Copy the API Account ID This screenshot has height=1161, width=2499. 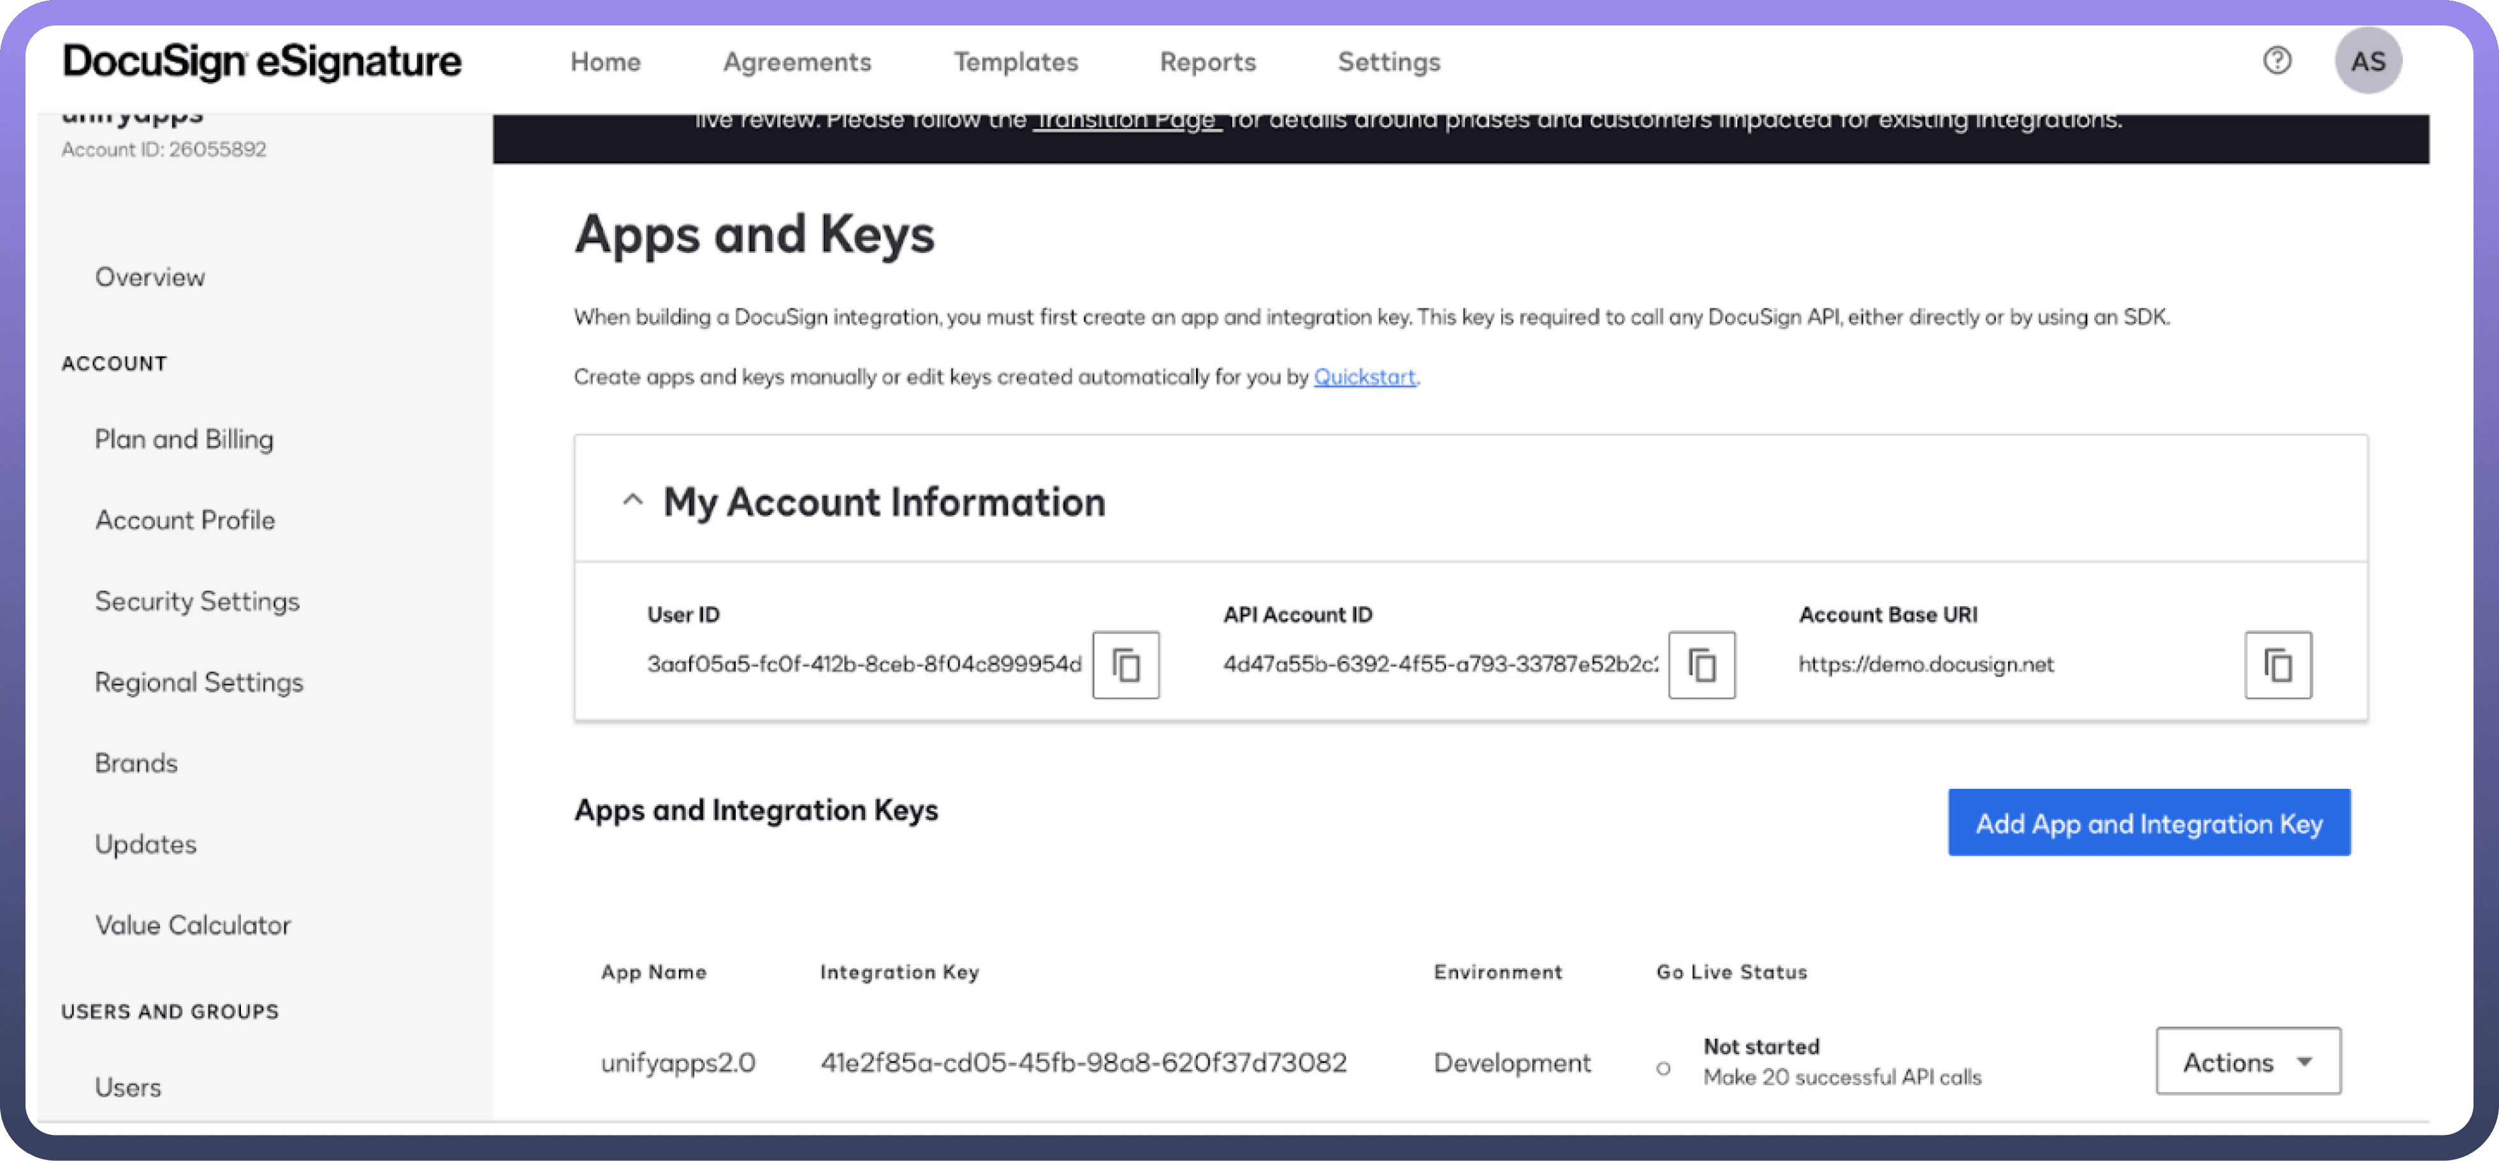pos(1701,665)
